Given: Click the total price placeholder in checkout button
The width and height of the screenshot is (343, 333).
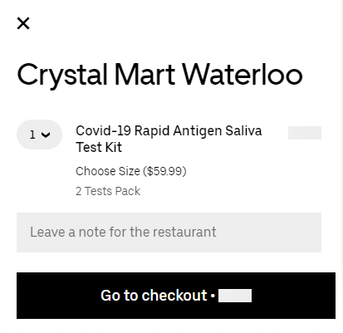Looking at the screenshot, I should pyautogui.click(x=235, y=296).
